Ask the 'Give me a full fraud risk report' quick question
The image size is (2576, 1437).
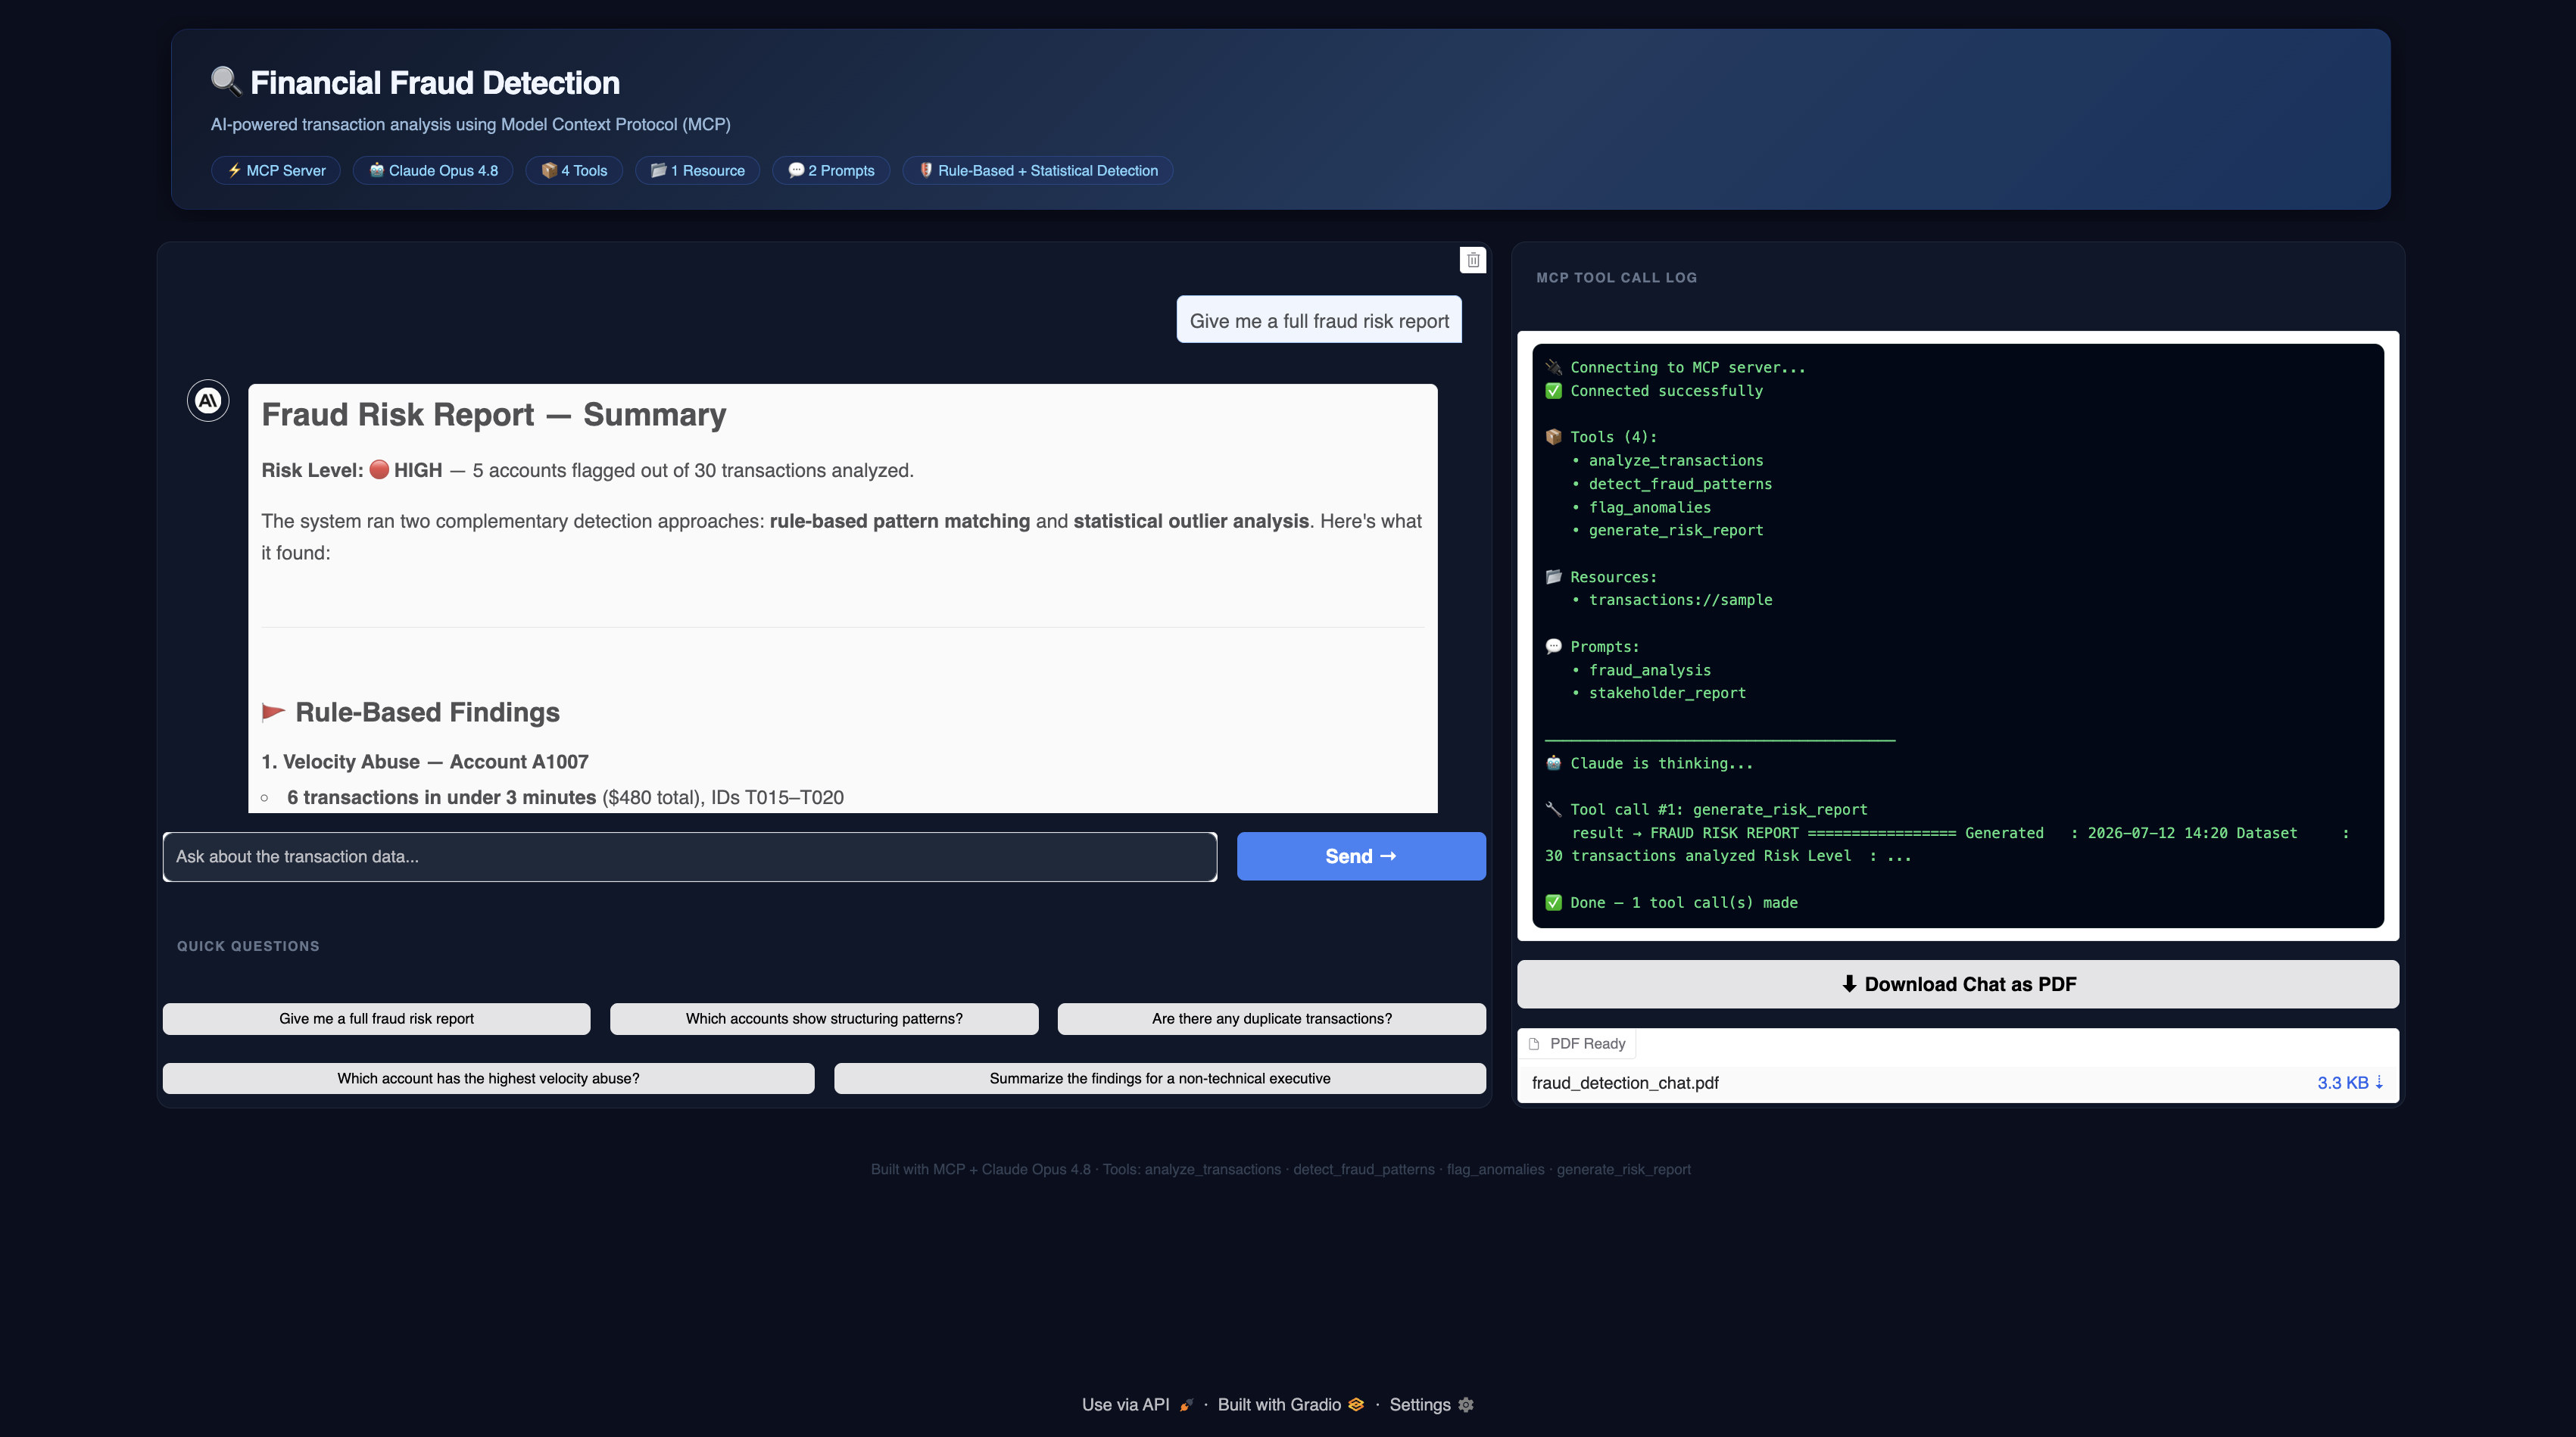point(377,1019)
